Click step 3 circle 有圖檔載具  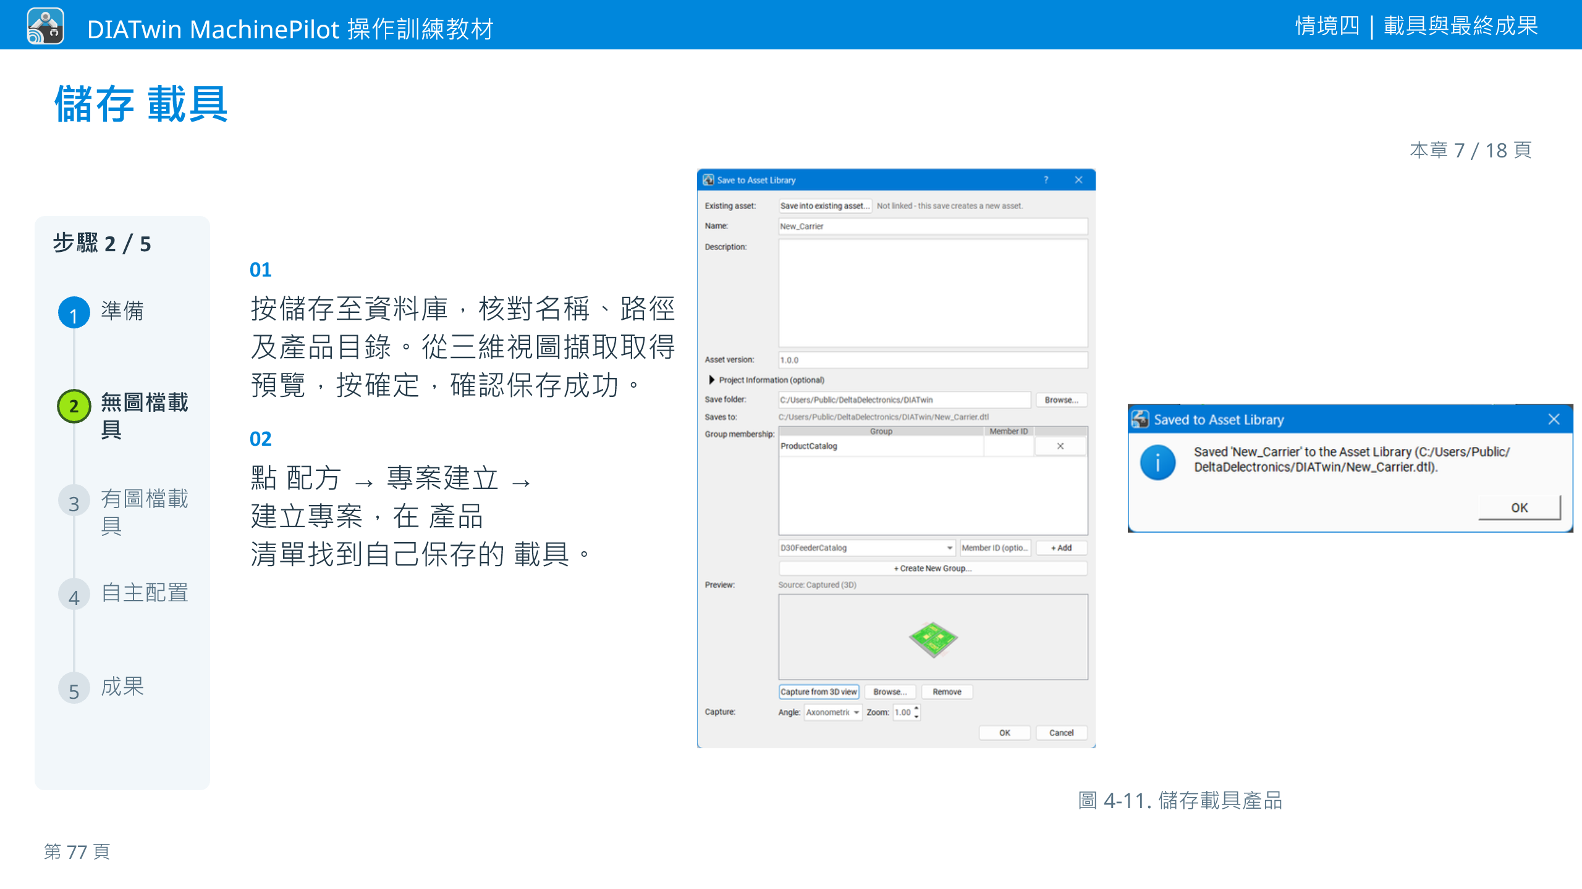pos(74,501)
